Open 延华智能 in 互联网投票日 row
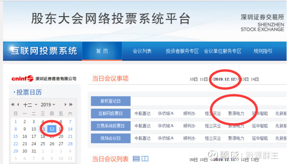 point(260,114)
